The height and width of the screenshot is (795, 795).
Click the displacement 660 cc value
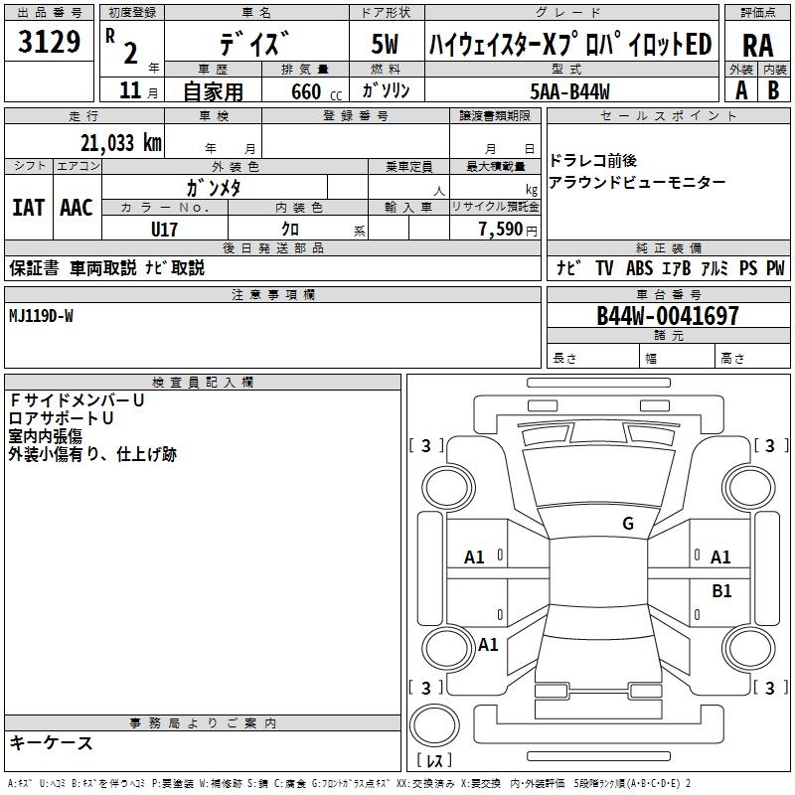(316, 91)
